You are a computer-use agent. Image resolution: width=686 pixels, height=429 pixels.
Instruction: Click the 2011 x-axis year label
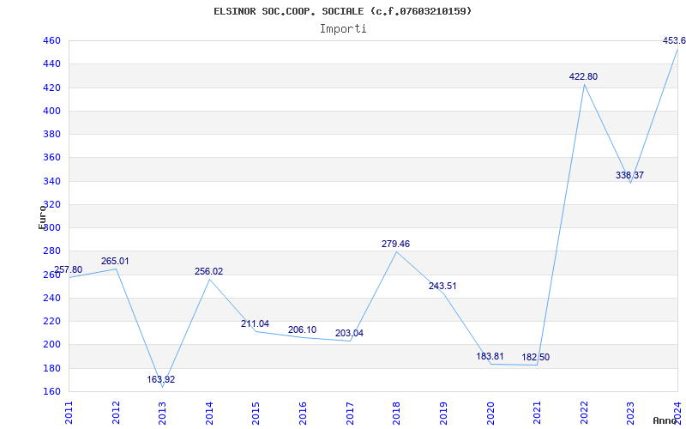coord(69,413)
